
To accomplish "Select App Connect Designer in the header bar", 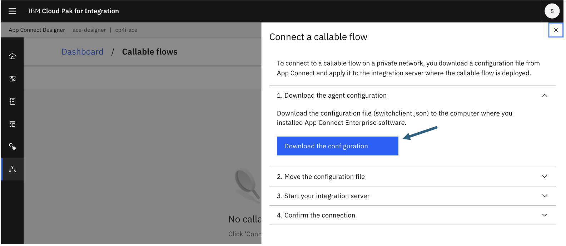I will click(x=37, y=30).
